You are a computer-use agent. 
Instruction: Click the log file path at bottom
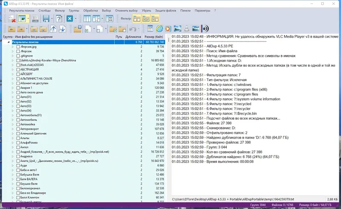(233, 200)
